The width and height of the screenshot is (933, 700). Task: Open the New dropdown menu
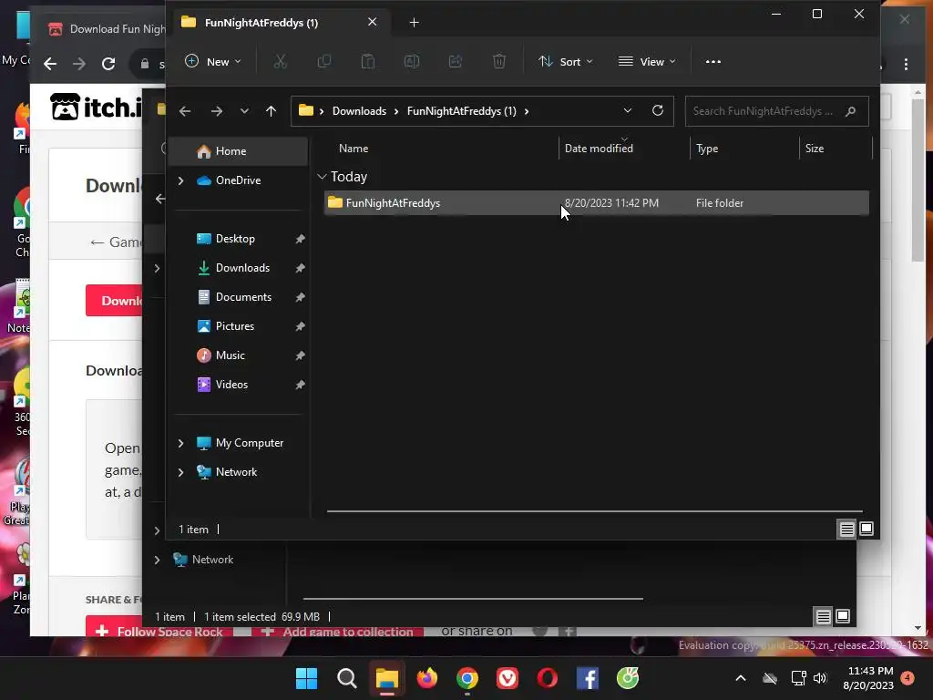[213, 61]
